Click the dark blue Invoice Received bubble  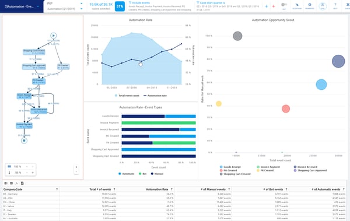coord(338,61)
